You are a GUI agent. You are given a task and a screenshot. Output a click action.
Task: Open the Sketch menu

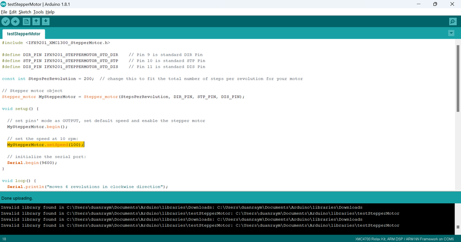(x=25, y=12)
